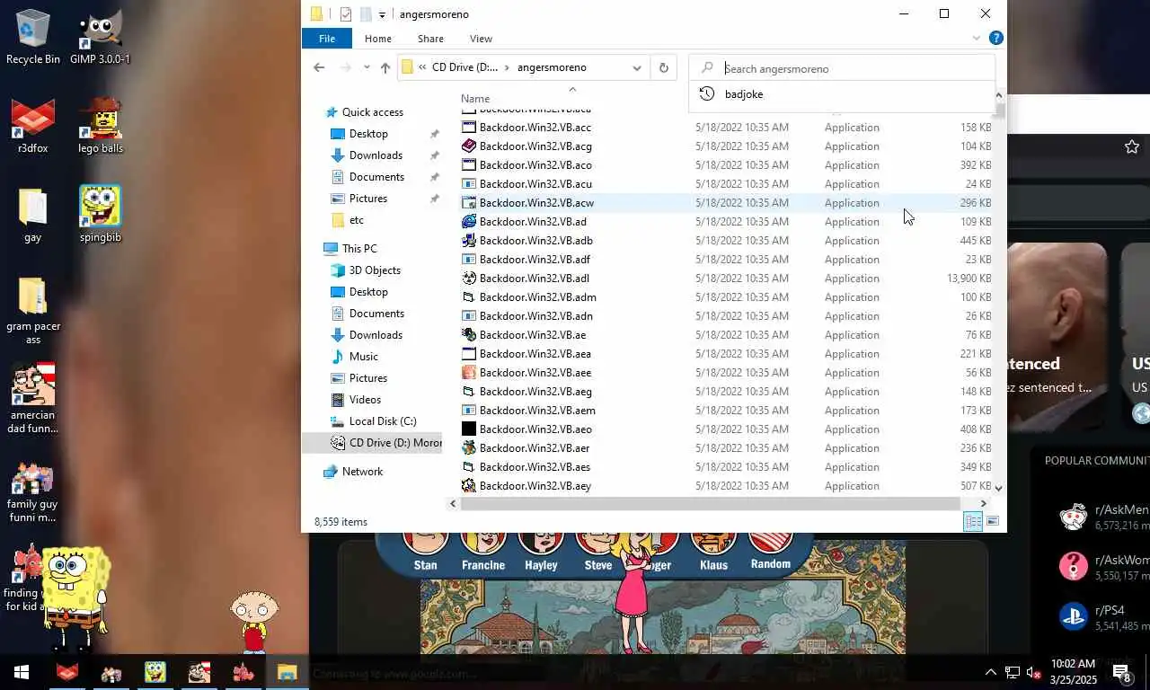1150x690 pixels.
Task: Expand the address bar history dropdown
Action: pyautogui.click(x=637, y=67)
